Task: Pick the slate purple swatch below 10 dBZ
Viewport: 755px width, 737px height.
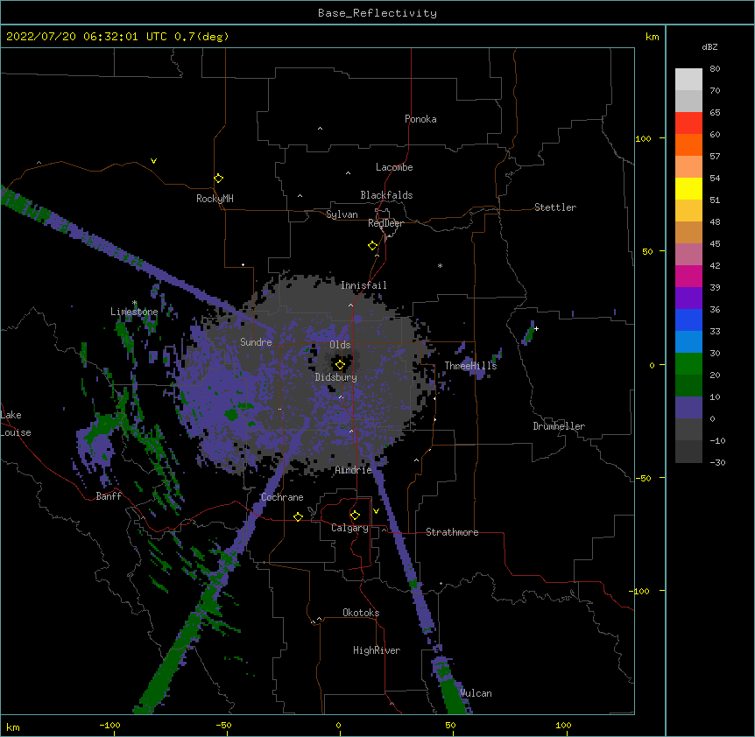Action: [688, 408]
